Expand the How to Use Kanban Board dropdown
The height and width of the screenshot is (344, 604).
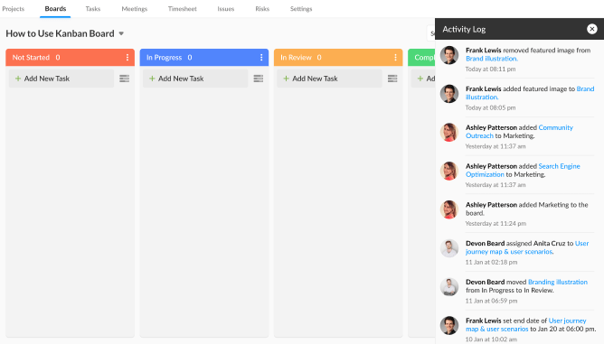(121, 33)
